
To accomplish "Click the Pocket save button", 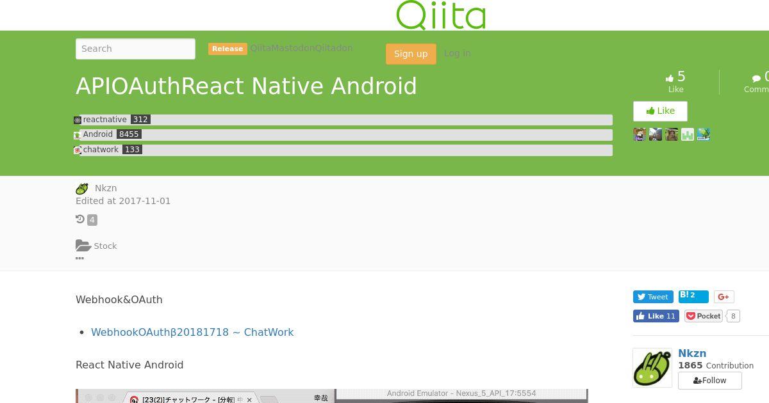I will click(x=704, y=316).
